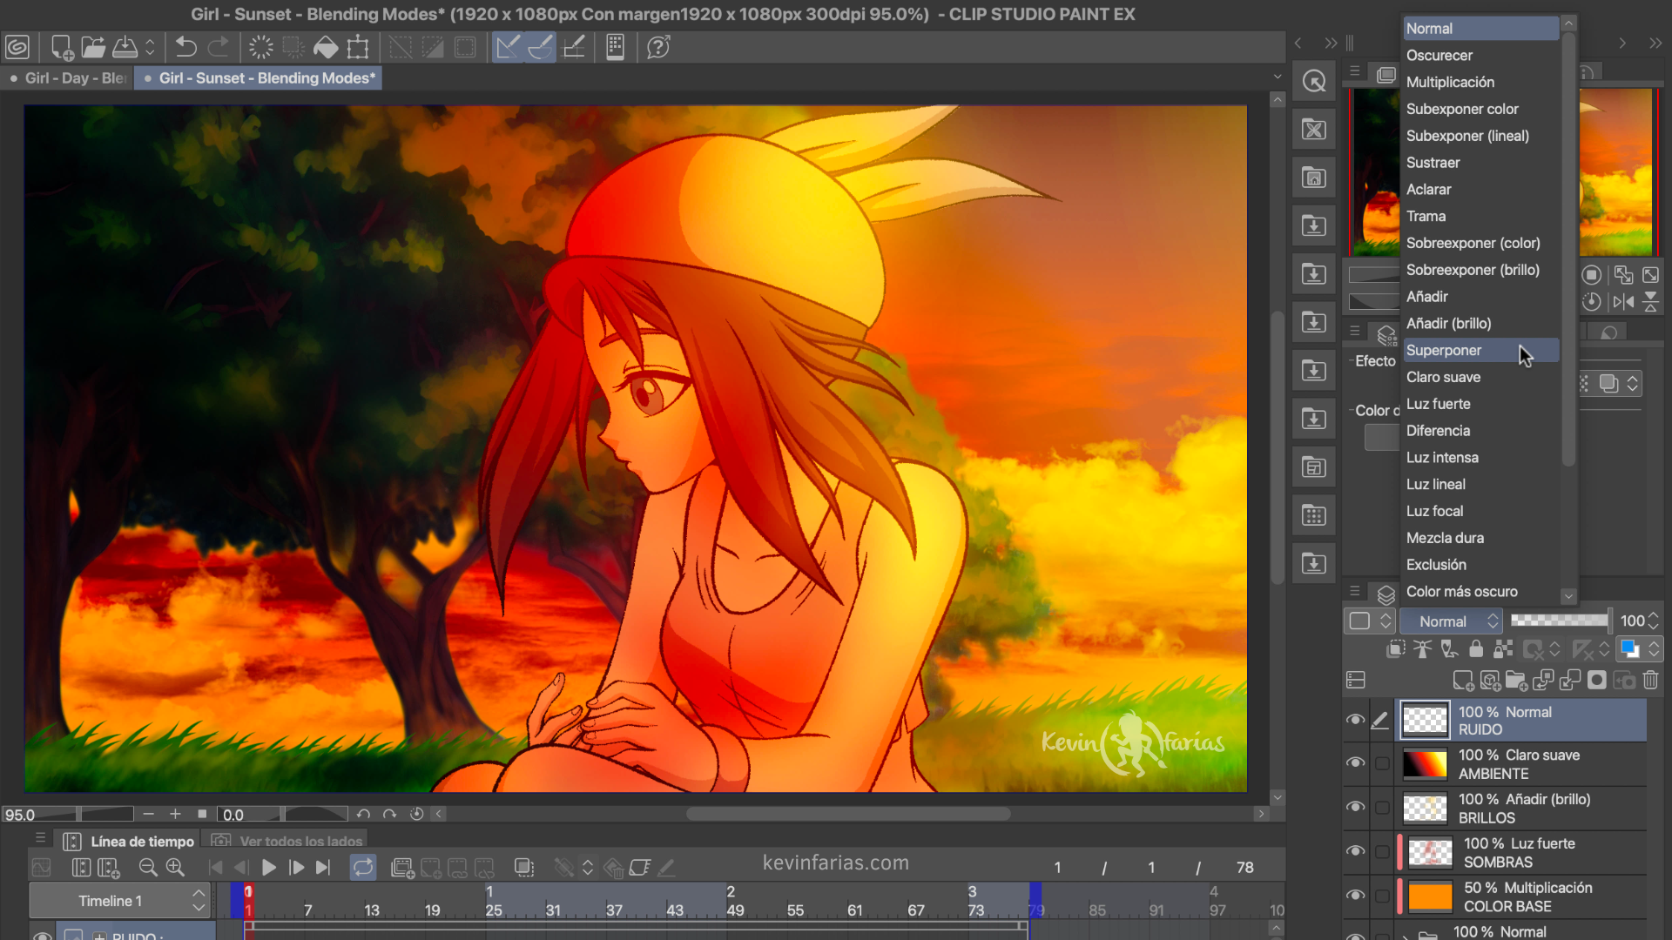Click the Scale/Rotate transform icon

(358, 47)
